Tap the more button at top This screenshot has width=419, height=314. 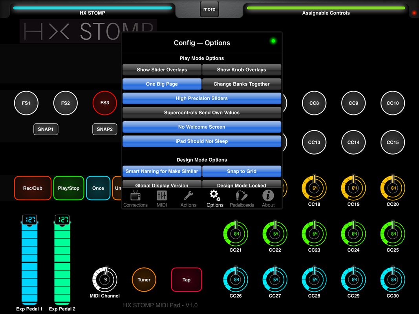pyautogui.click(x=209, y=9)
